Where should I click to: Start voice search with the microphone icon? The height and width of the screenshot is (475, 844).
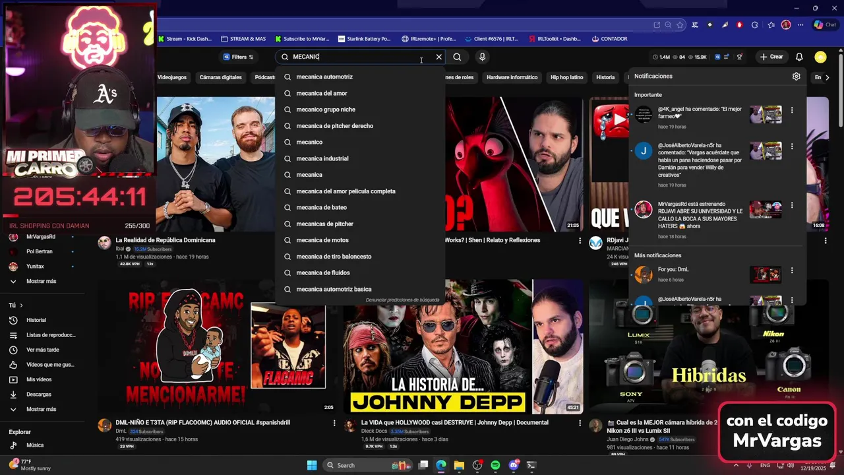point(482,57)
